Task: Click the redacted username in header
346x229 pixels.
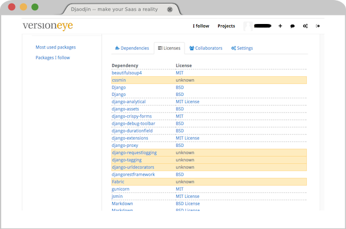Action: click(x=263, y=26)
